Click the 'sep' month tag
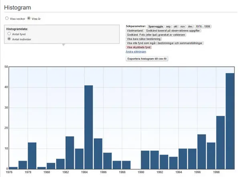 point(168,26)
